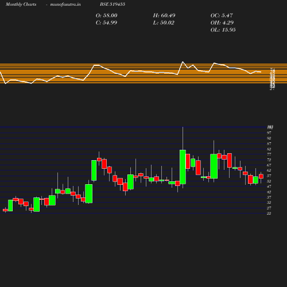The image size is (287, 287).
Task: Click the 77 price axis label
Action: click(269, 154)
